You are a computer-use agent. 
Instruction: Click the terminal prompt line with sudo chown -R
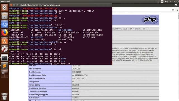(40, 63)
